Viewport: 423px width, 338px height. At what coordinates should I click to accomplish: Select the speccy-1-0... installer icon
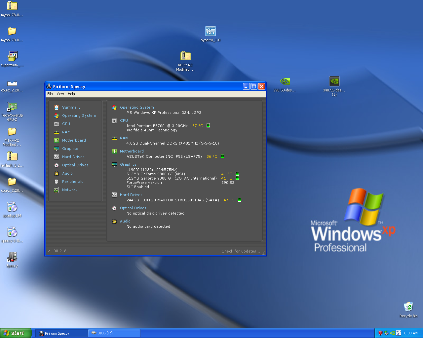12,235
